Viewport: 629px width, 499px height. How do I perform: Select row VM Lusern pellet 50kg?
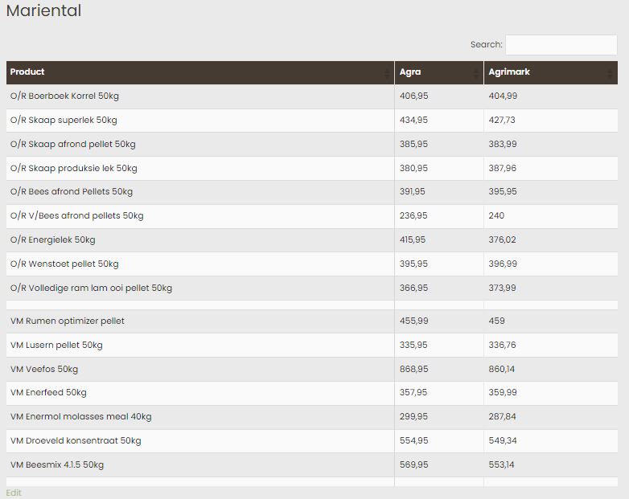tap(312, 345)
